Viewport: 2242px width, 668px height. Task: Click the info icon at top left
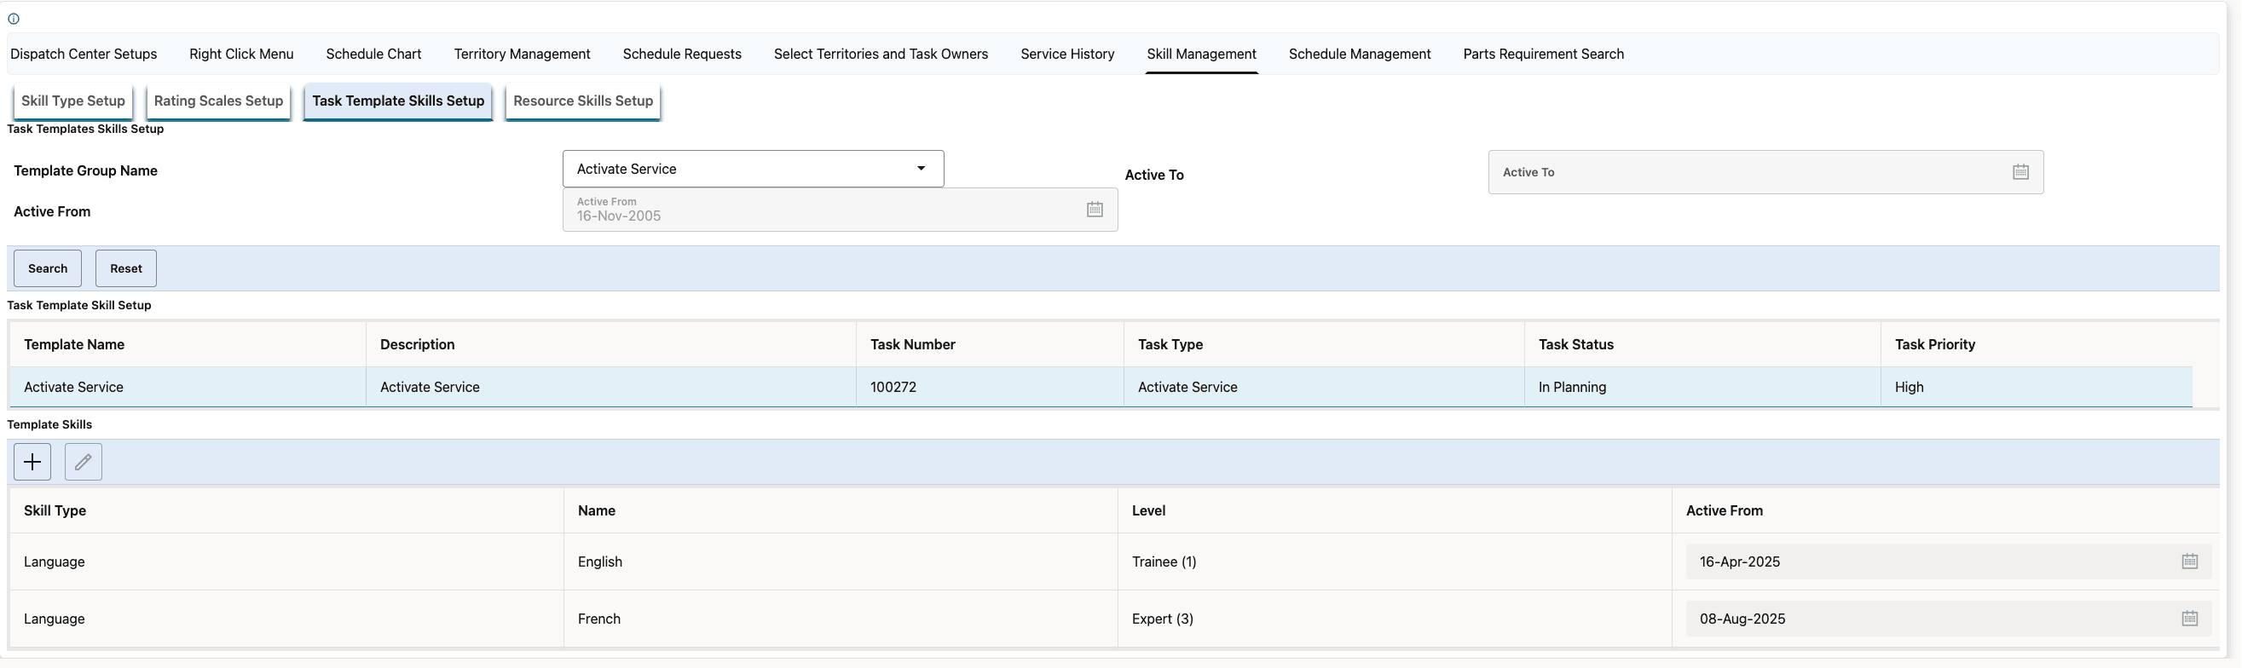coord(13,18)
